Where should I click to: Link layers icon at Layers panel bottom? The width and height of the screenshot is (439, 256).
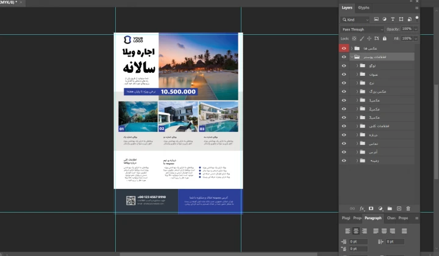click(x=352, y=208)
